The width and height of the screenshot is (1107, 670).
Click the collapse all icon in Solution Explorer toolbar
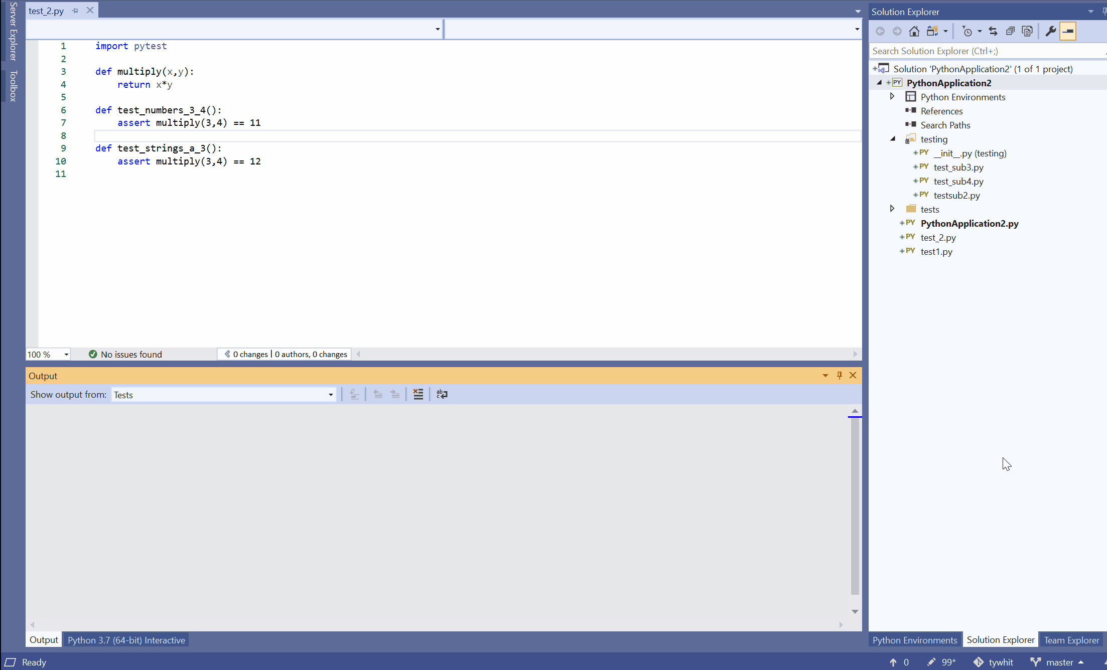coord(1011,31)
